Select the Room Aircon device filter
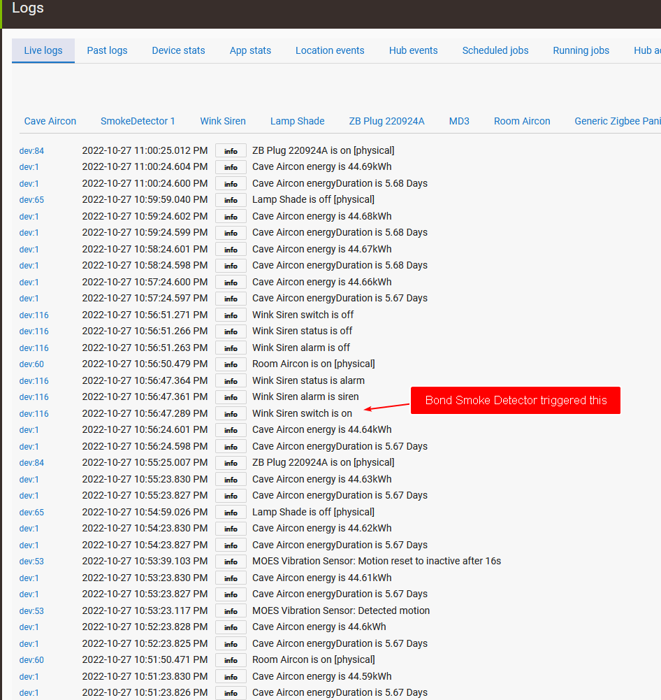The height and width of the screenshot is (700, 661). coord(522,121)
